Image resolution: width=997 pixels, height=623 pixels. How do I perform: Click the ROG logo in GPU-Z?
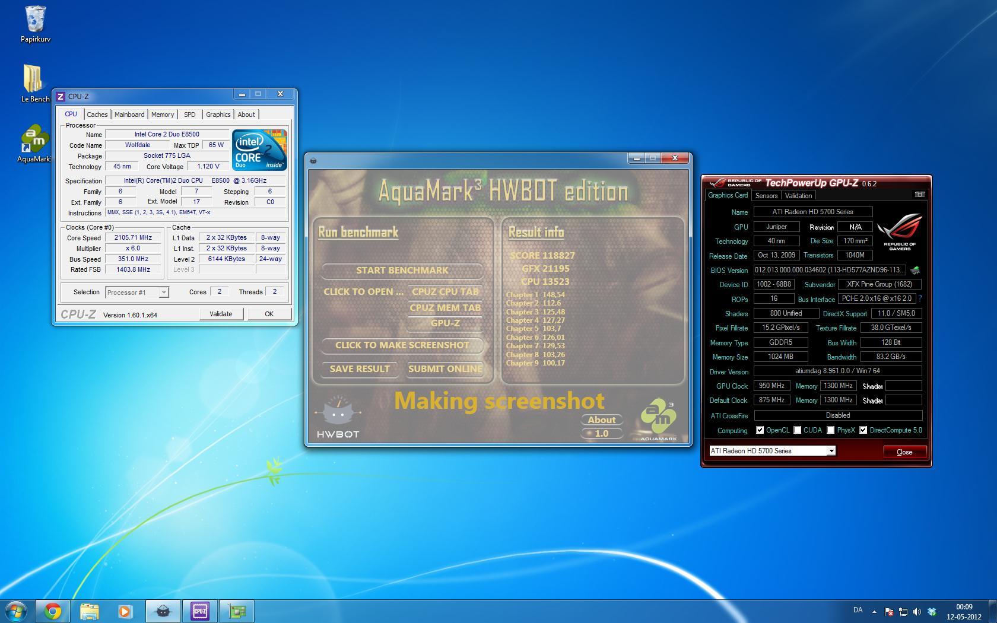[900, 232]
